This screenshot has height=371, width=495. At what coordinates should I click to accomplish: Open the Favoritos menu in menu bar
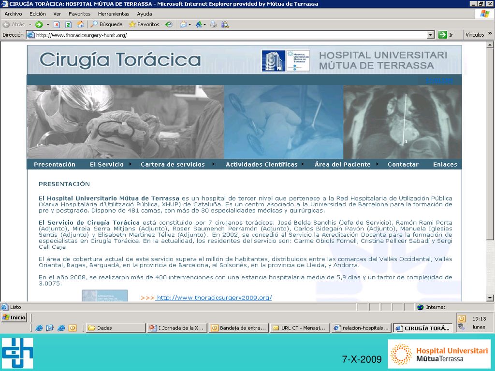coord(80,14)
